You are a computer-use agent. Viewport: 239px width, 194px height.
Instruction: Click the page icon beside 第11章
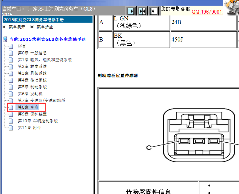pos(11,128)
